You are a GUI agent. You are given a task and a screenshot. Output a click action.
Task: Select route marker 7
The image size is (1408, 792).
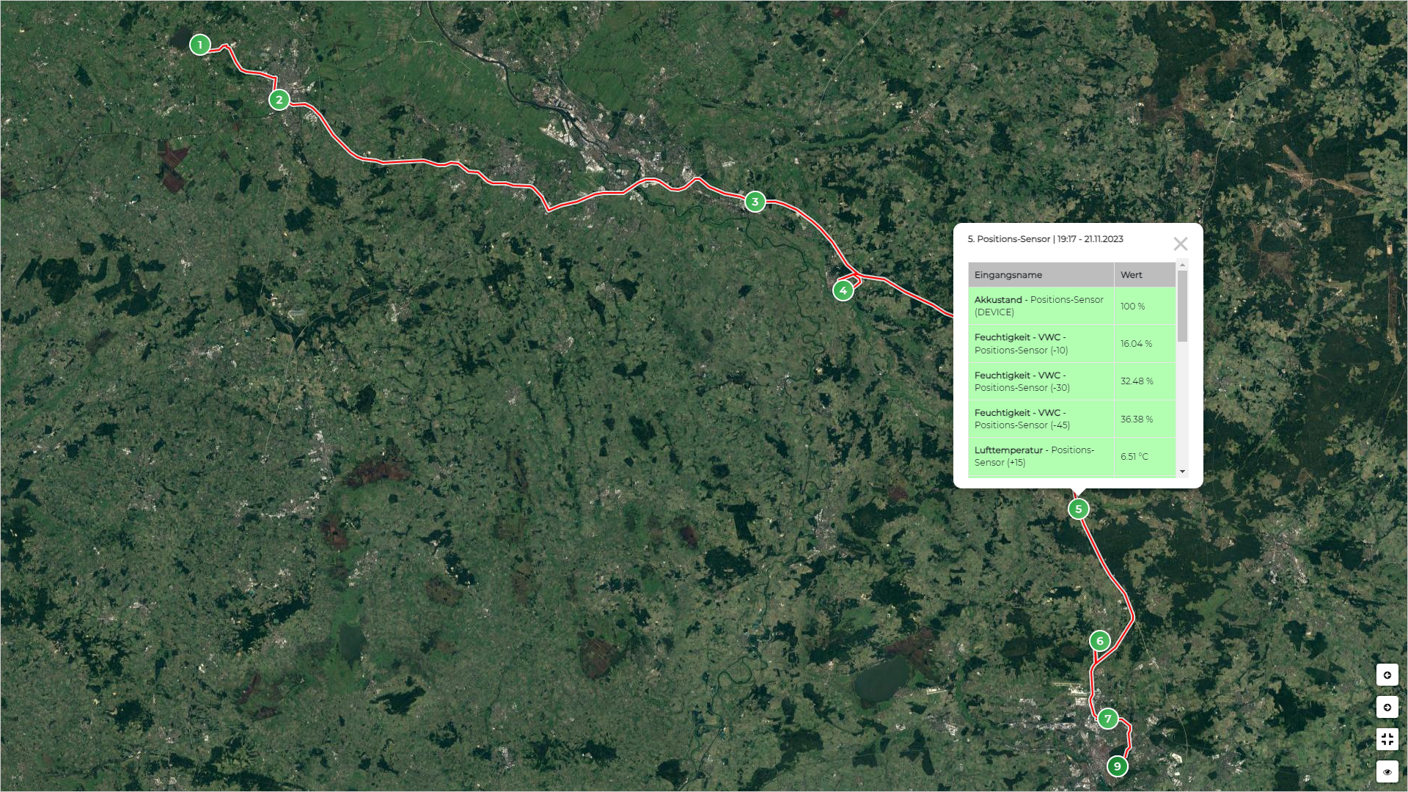pos(1108,719)
